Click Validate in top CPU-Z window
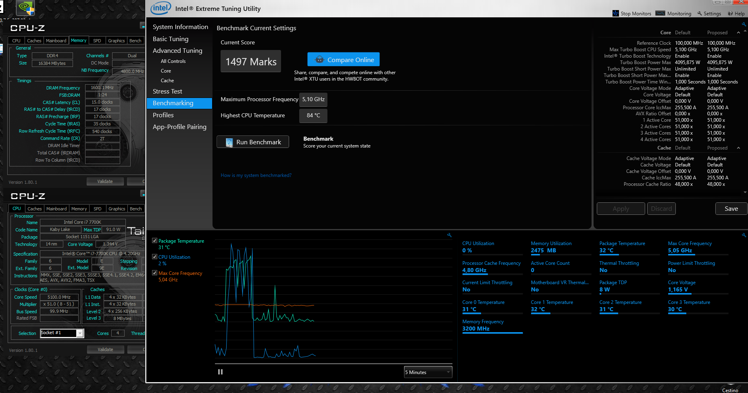 click(x=105, y=181)
